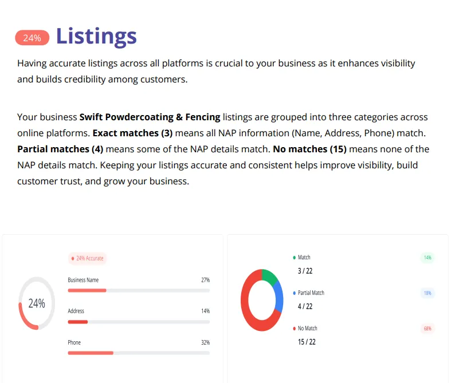Click the blue 18% partial match badge
Screen dimensions: 451x383
428,293
